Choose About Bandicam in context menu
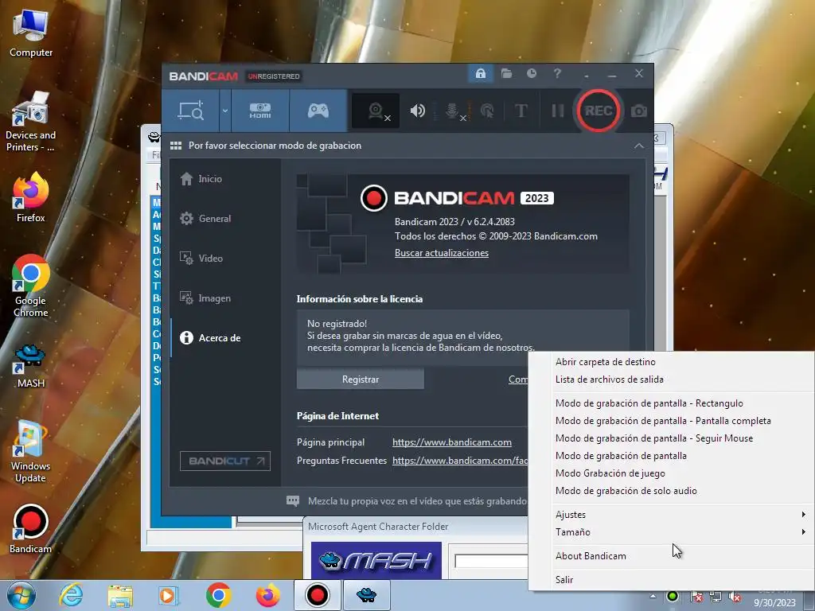 pos(591,556)
